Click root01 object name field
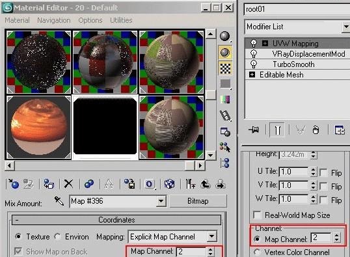The image size is (350, 257). (297, 9)
